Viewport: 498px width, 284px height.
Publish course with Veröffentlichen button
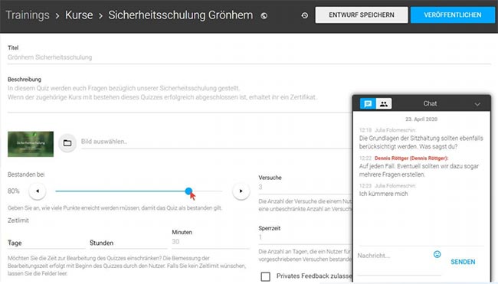pos(453,15)
